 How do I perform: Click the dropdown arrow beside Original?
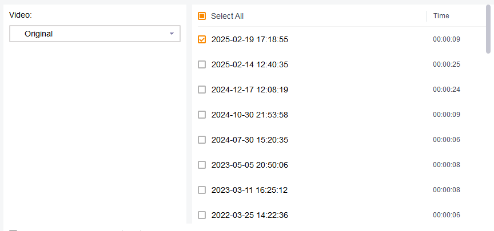point(172,34)
